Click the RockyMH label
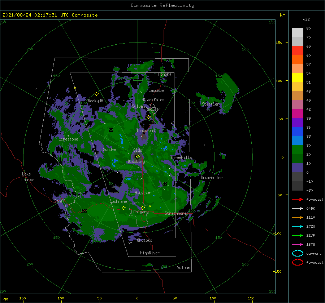The image size is (325, 303). point(95,101)
